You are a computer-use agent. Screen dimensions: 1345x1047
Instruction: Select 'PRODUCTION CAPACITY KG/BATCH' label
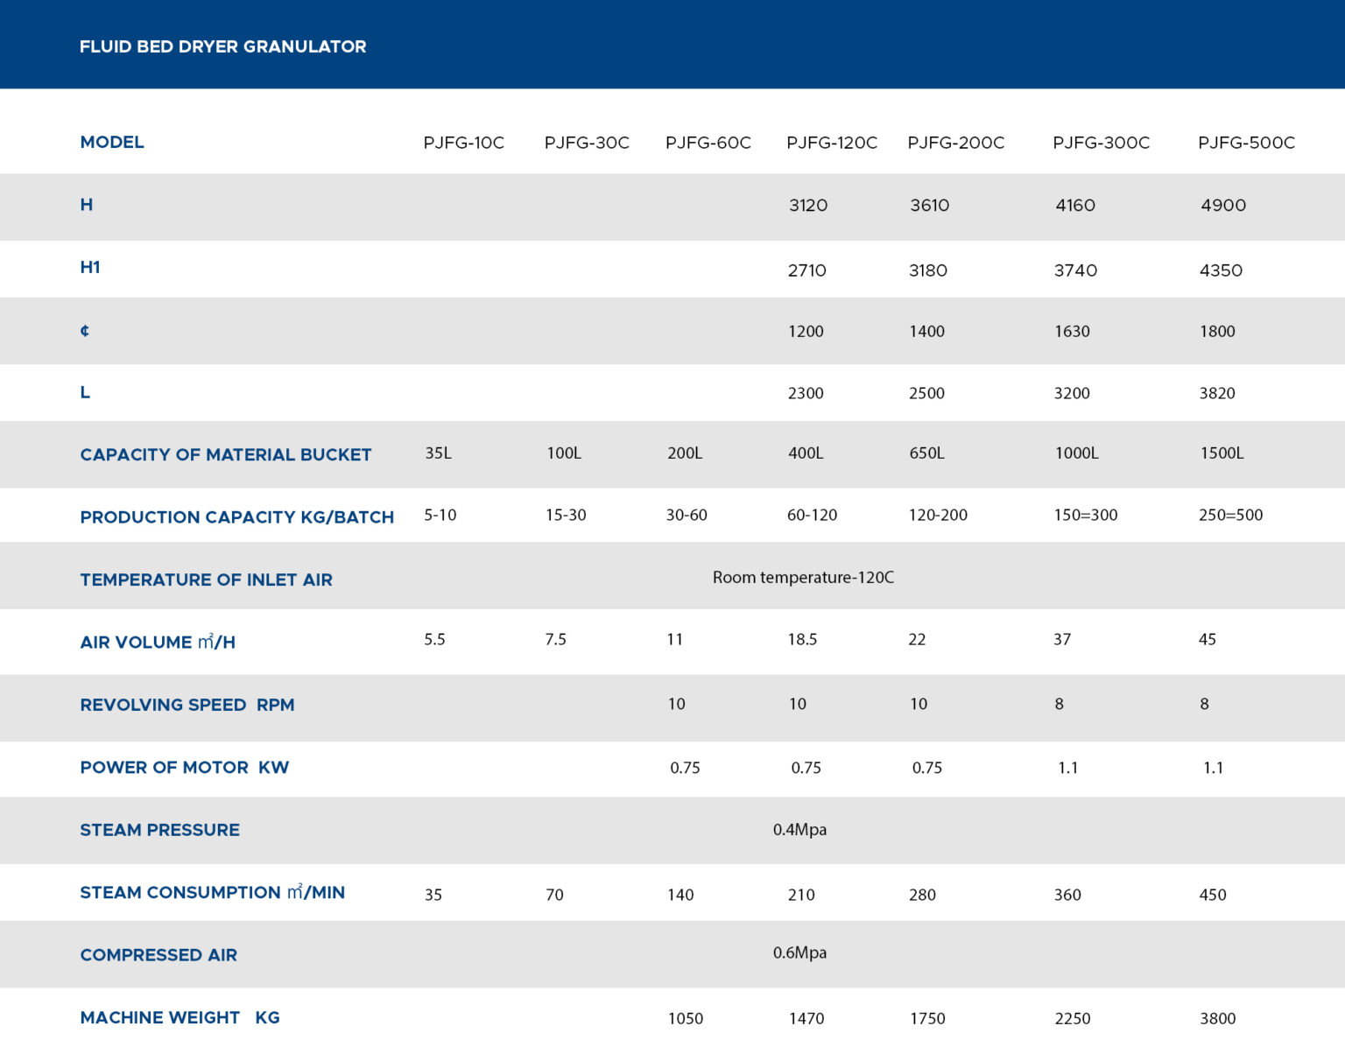[237, 517]
